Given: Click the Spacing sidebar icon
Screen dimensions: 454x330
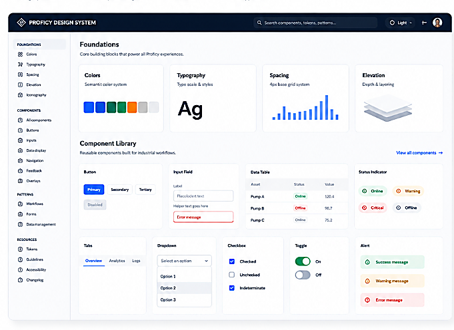Looking at the screenshot, I should [20, 75].
